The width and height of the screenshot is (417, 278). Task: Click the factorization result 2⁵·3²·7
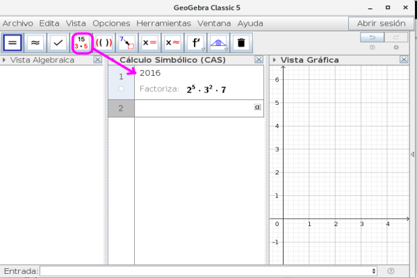tap(206, 90)
